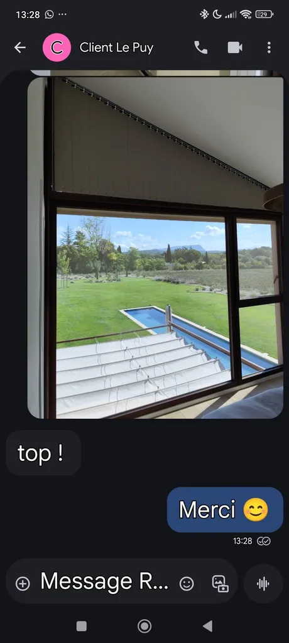The height and width of the screenshot is (643, 289).
Task: Tap the read receipt check marks
Action: (264, 541)
